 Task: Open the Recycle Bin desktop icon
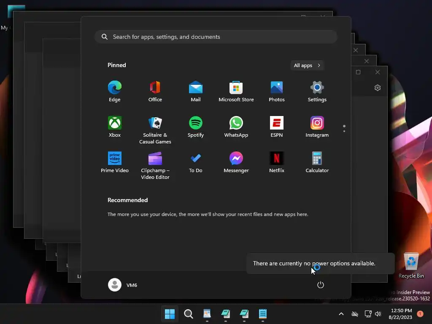tap(411, 265)
